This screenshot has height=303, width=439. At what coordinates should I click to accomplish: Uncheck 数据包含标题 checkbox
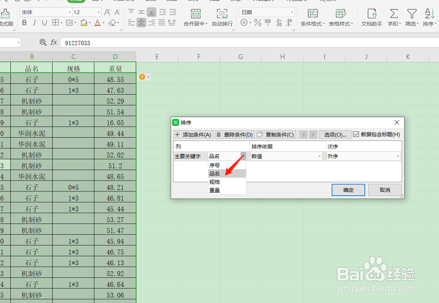point(356,135)
